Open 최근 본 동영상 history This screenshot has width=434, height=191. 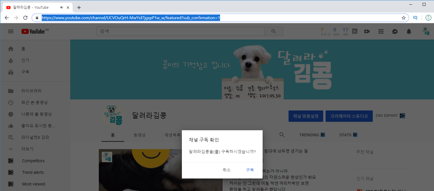[x=35, y=103]
